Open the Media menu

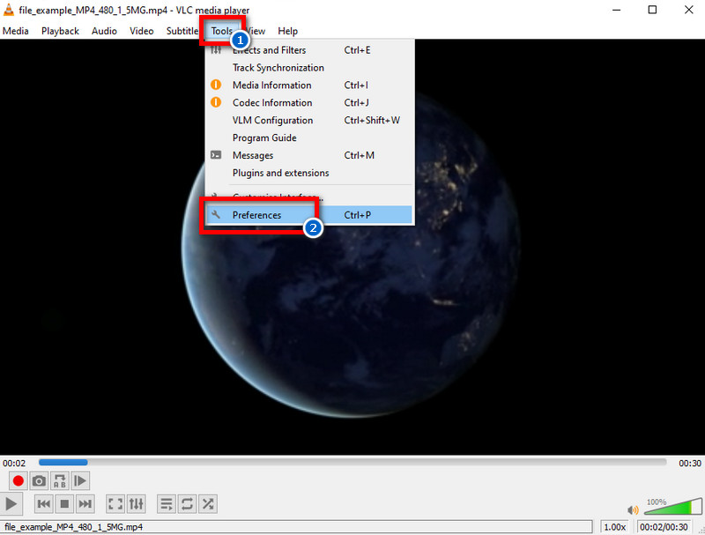pos(16,31)
